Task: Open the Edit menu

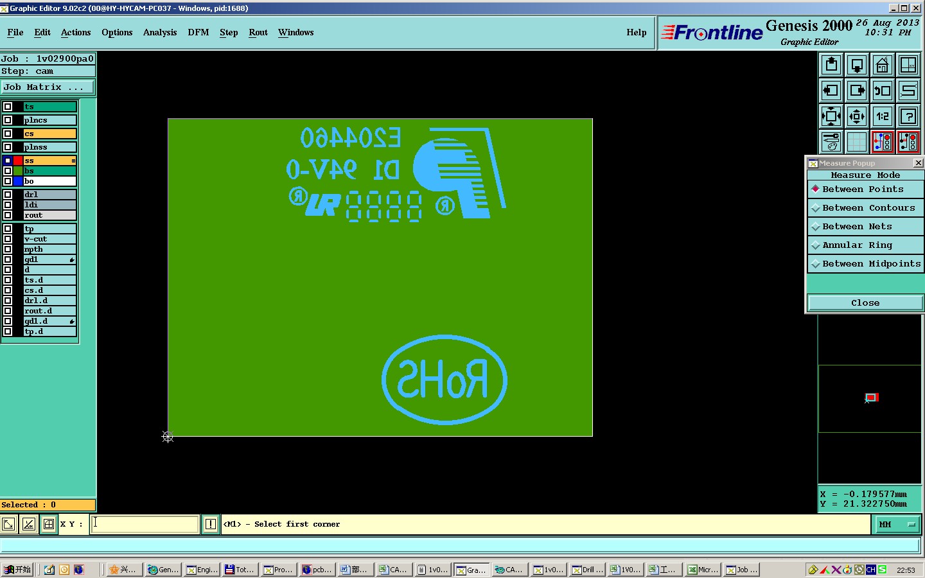Action: coord(42,33)
